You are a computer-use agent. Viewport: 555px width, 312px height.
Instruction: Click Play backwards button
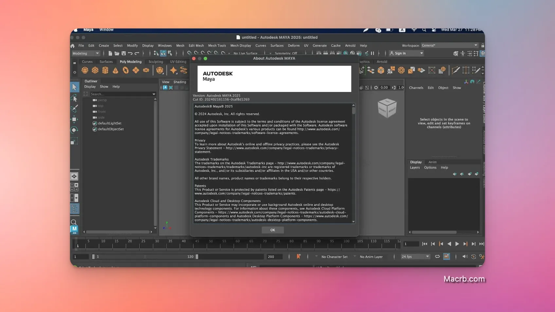(x=449, y=244)
